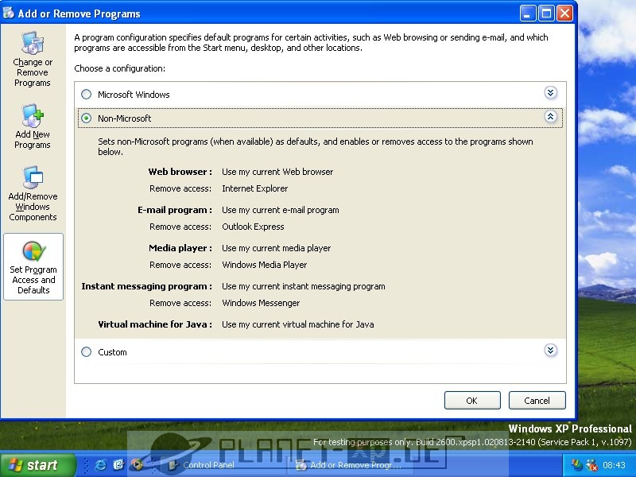Expand the Custom configuration details
The image size is (636, 477).
pyautogui.click(x=550, y=351)
